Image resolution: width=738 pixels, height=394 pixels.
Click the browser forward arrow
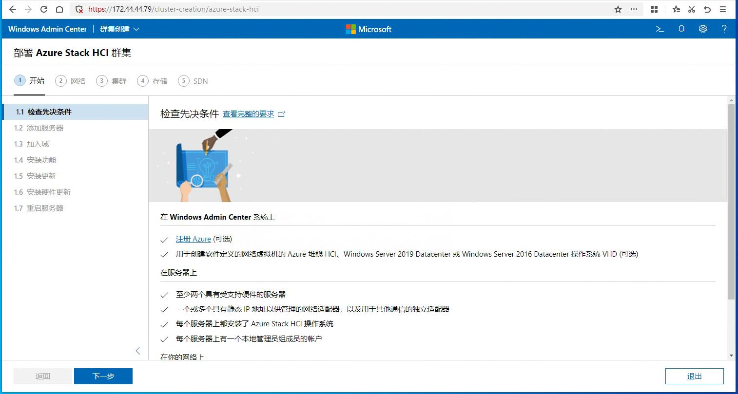point(28,9)
